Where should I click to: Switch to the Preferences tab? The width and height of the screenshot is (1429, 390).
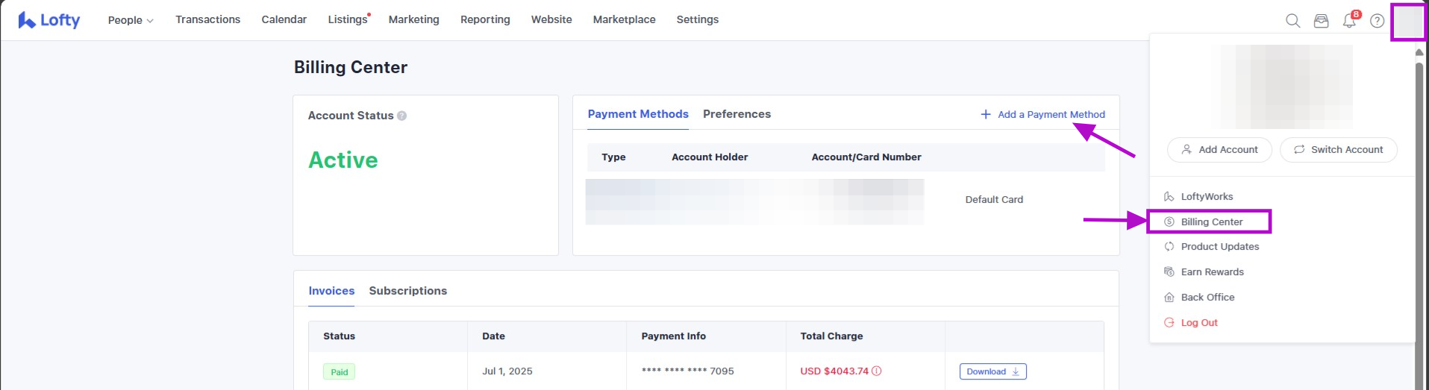[737, 114]
